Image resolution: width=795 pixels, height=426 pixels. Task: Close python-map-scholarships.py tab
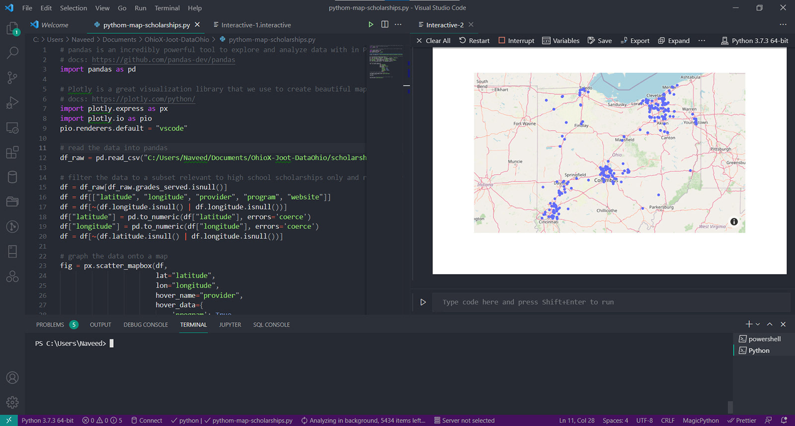197,24
